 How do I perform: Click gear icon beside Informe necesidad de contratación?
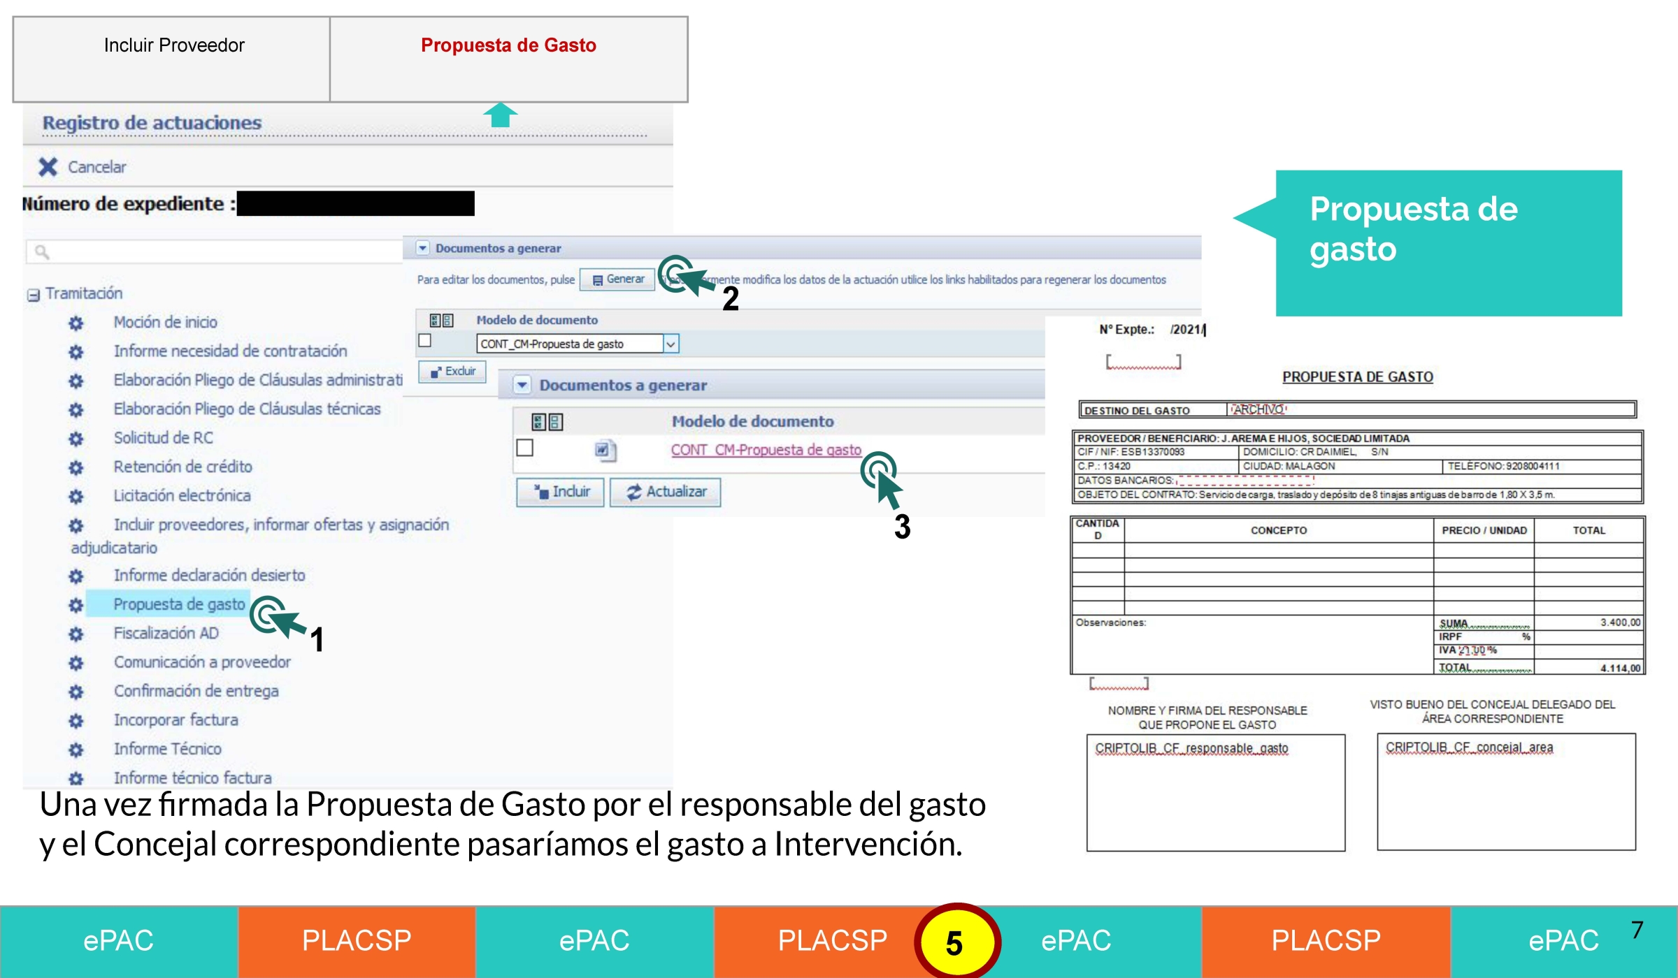pyautogui.click(x=76, y=351)
